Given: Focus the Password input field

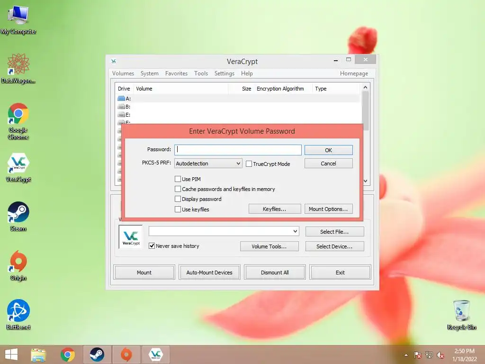Looking at the screenshot, I should point(238,150).
